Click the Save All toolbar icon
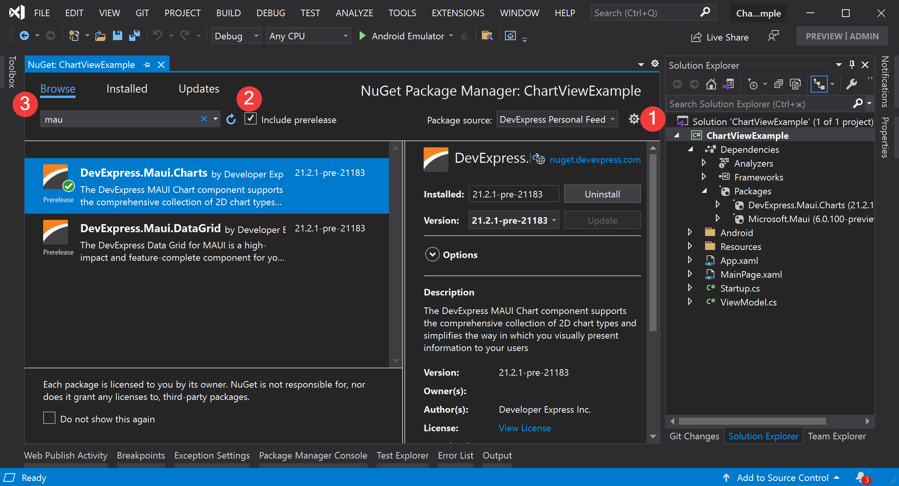This screenshot has width=899, height=486. 134,36
